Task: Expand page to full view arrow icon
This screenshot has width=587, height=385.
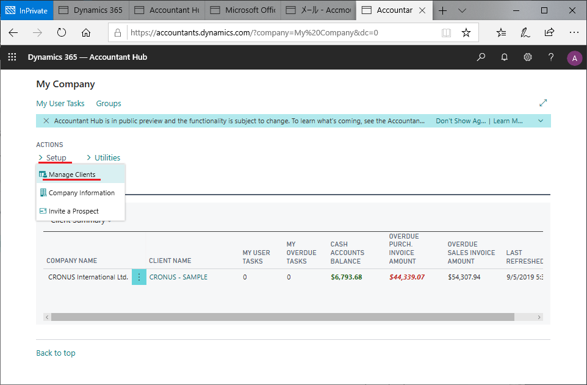Action: (543, 103)
